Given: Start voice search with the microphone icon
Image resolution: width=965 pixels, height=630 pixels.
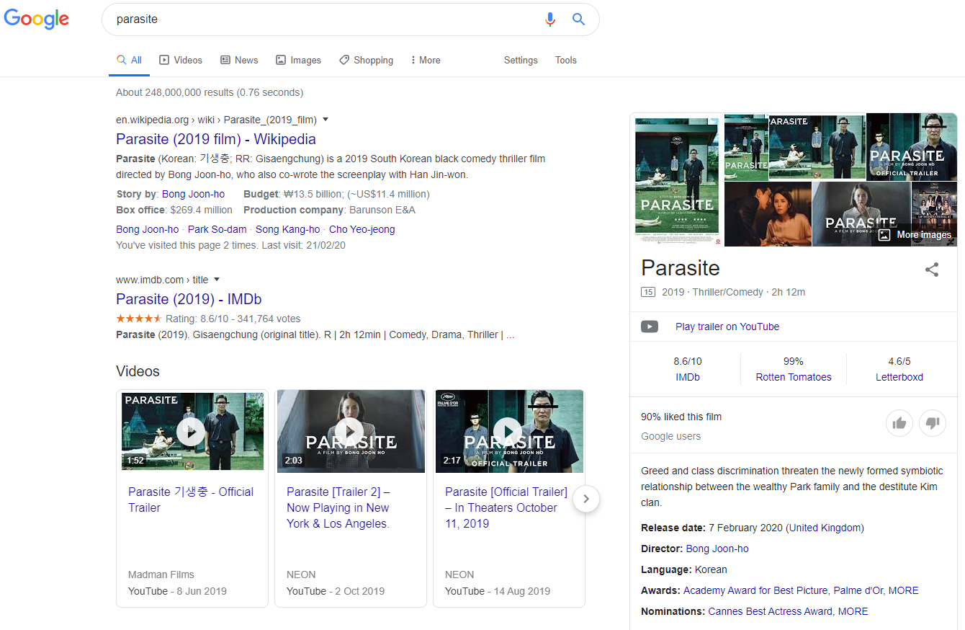Looking at the screenshot, I should click(x=550, y=19).
